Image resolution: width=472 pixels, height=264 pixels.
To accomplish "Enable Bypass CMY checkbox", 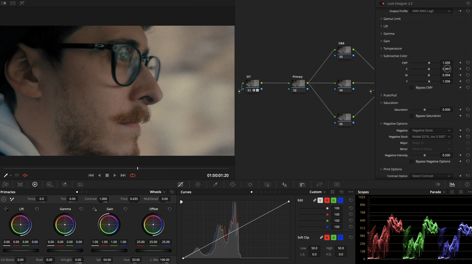I will tap(411, 88).
